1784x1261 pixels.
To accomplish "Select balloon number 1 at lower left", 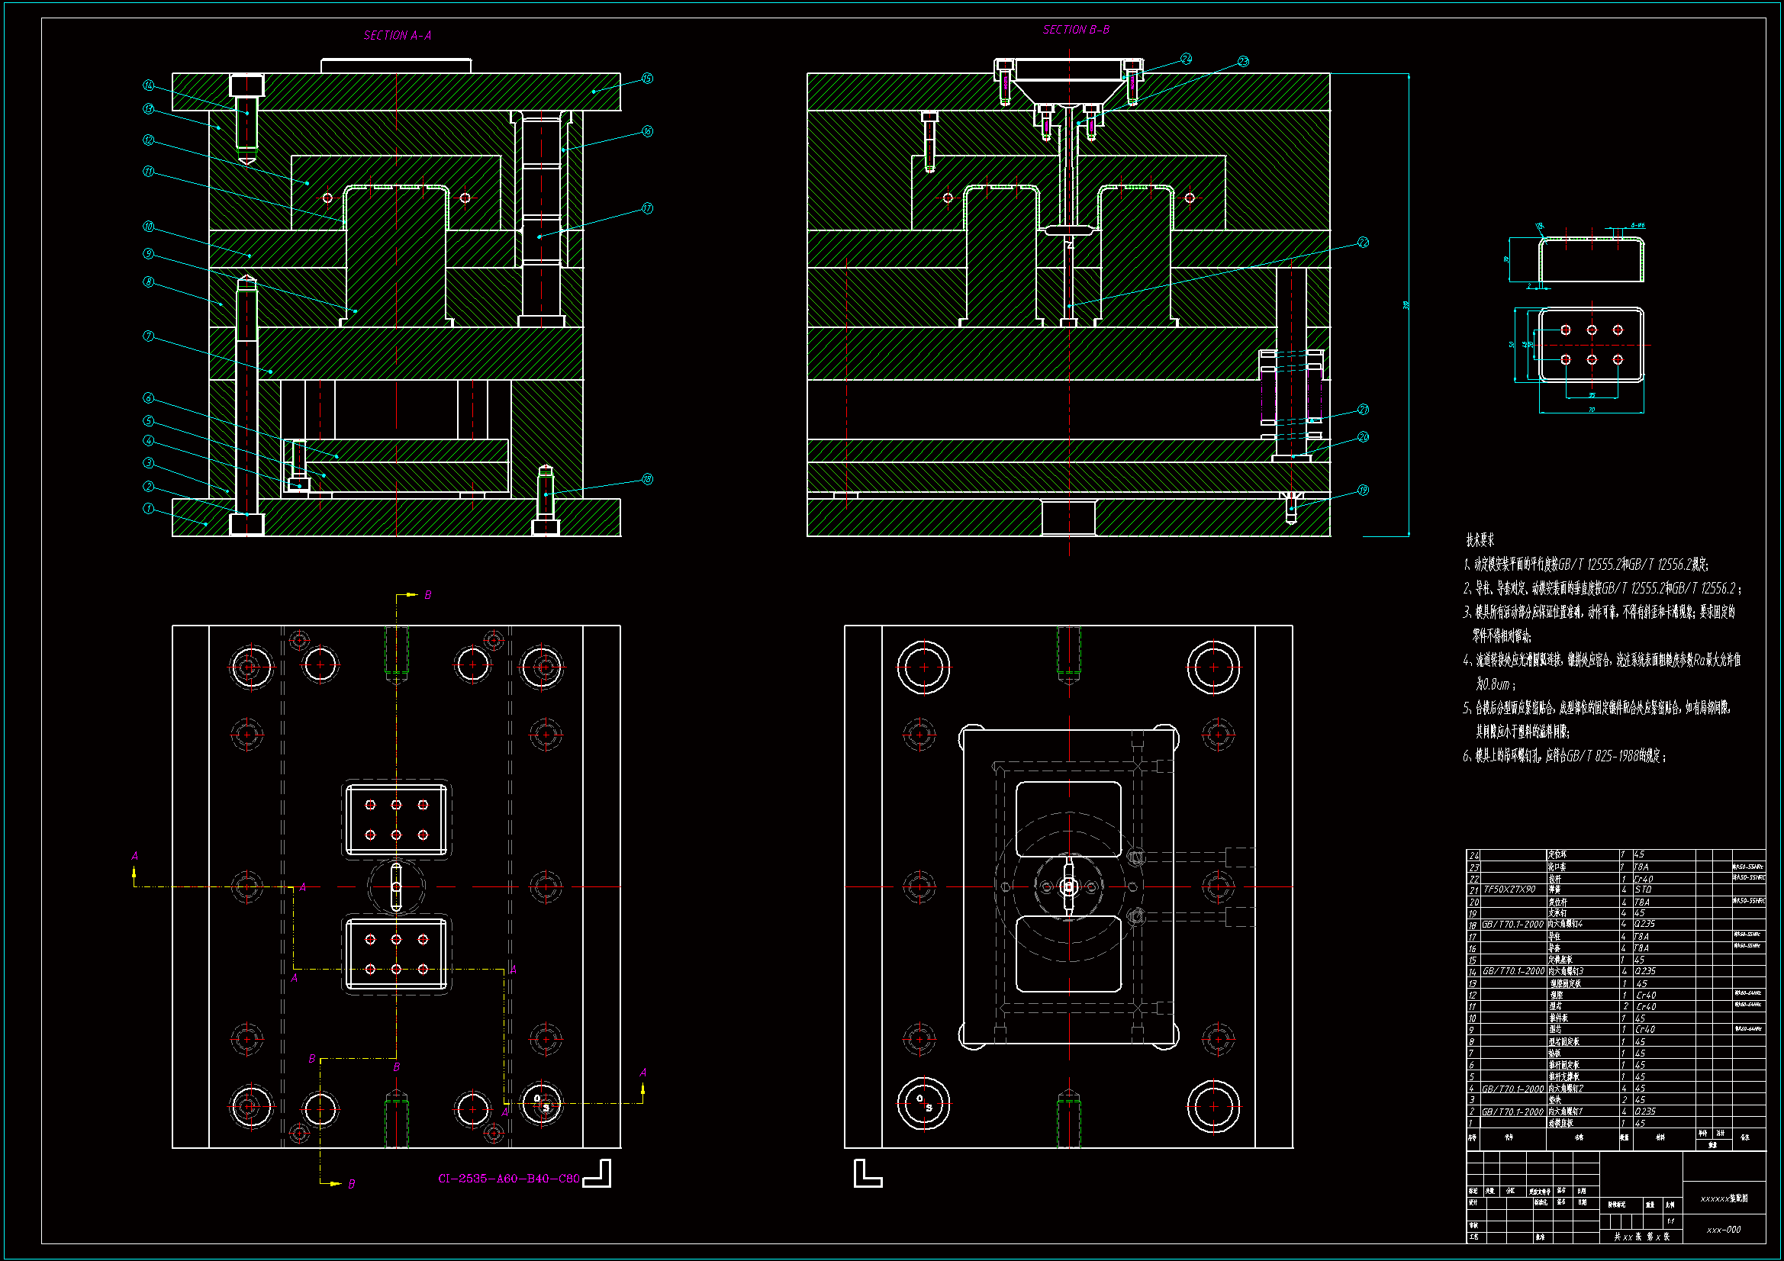I will point(148,509).
